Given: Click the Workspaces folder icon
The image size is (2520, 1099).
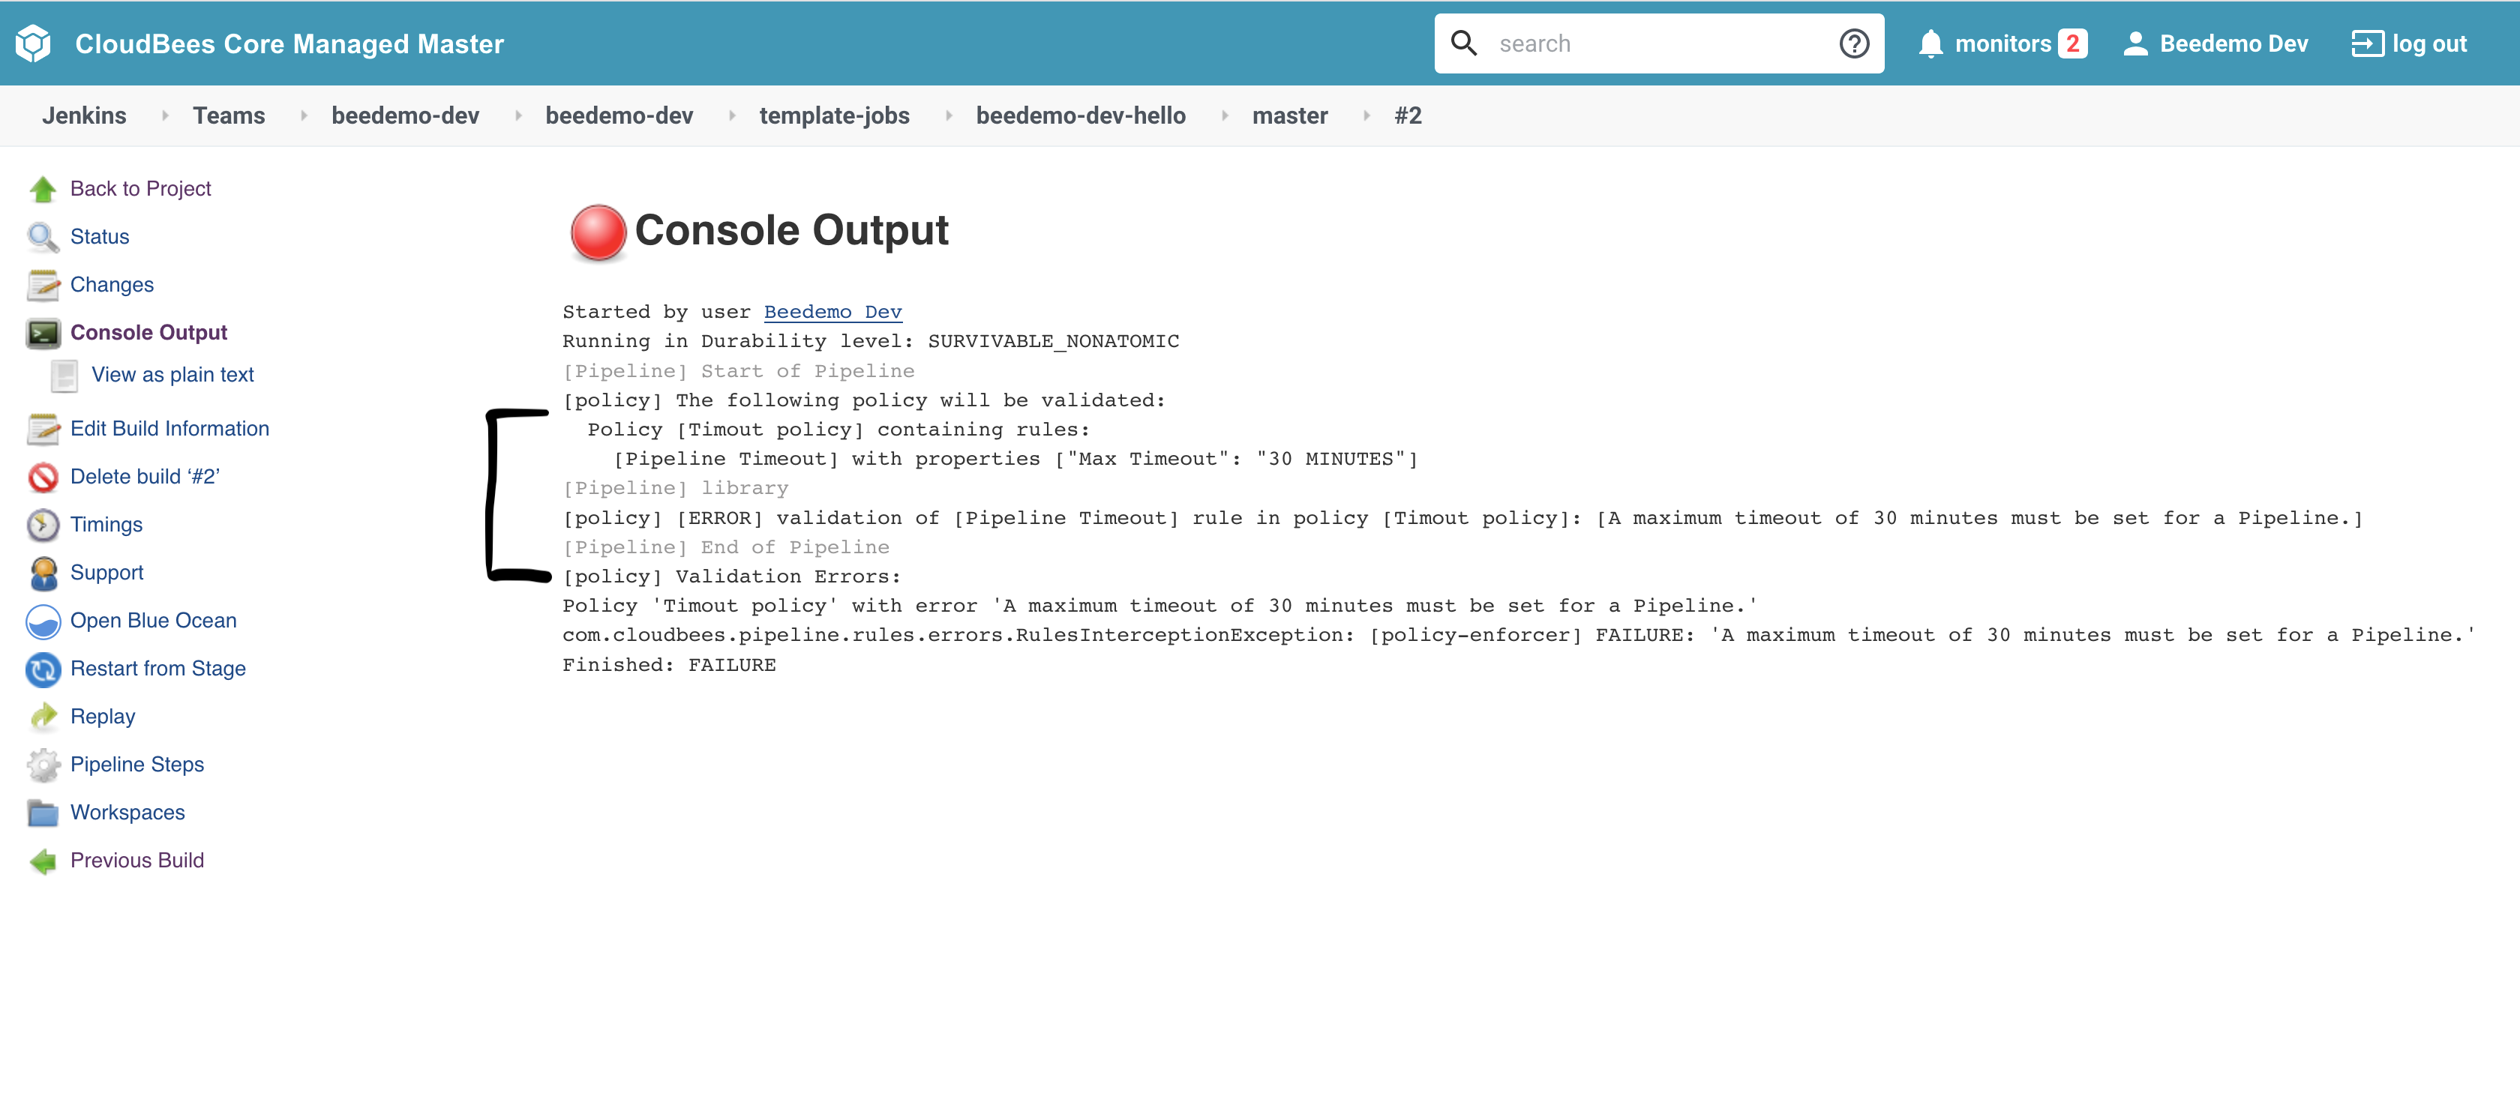Looking at the screenshot, I should [x=43, y=813].
